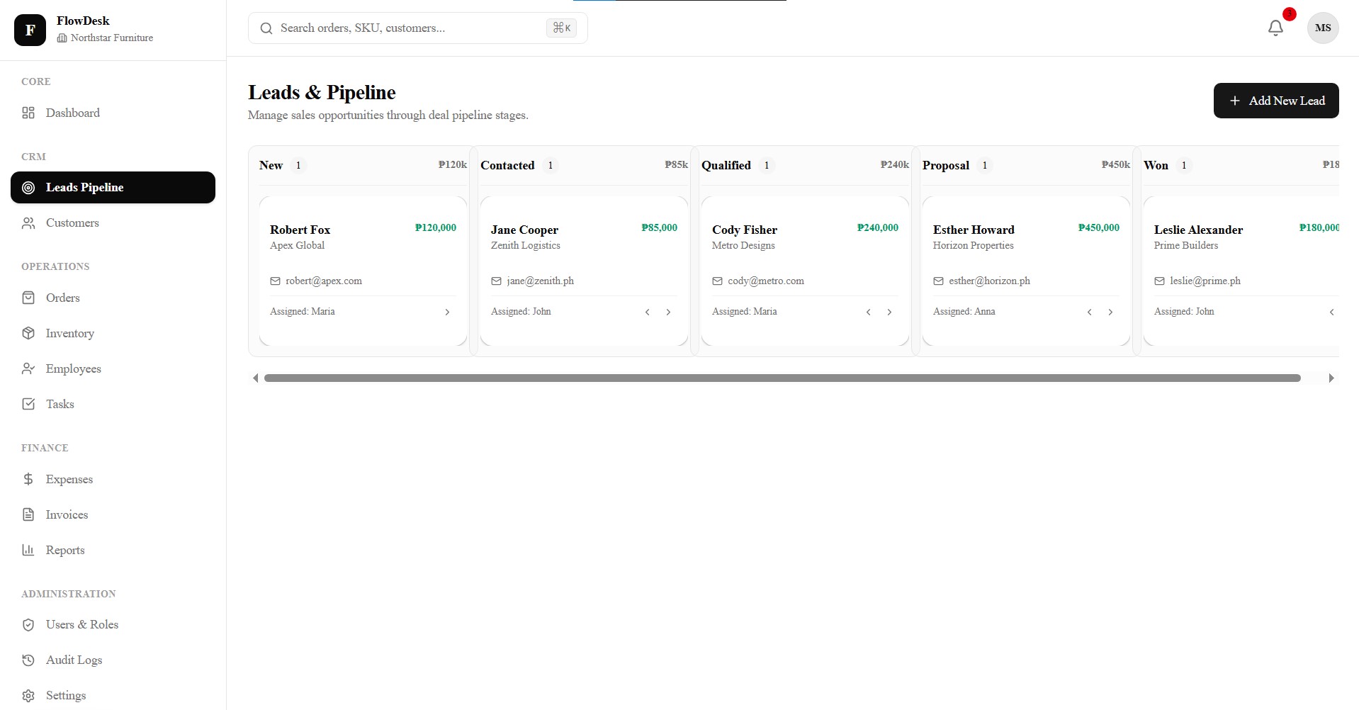
Task: Click mail icon beside esther@horizon.ph
Action: (938, 281)
